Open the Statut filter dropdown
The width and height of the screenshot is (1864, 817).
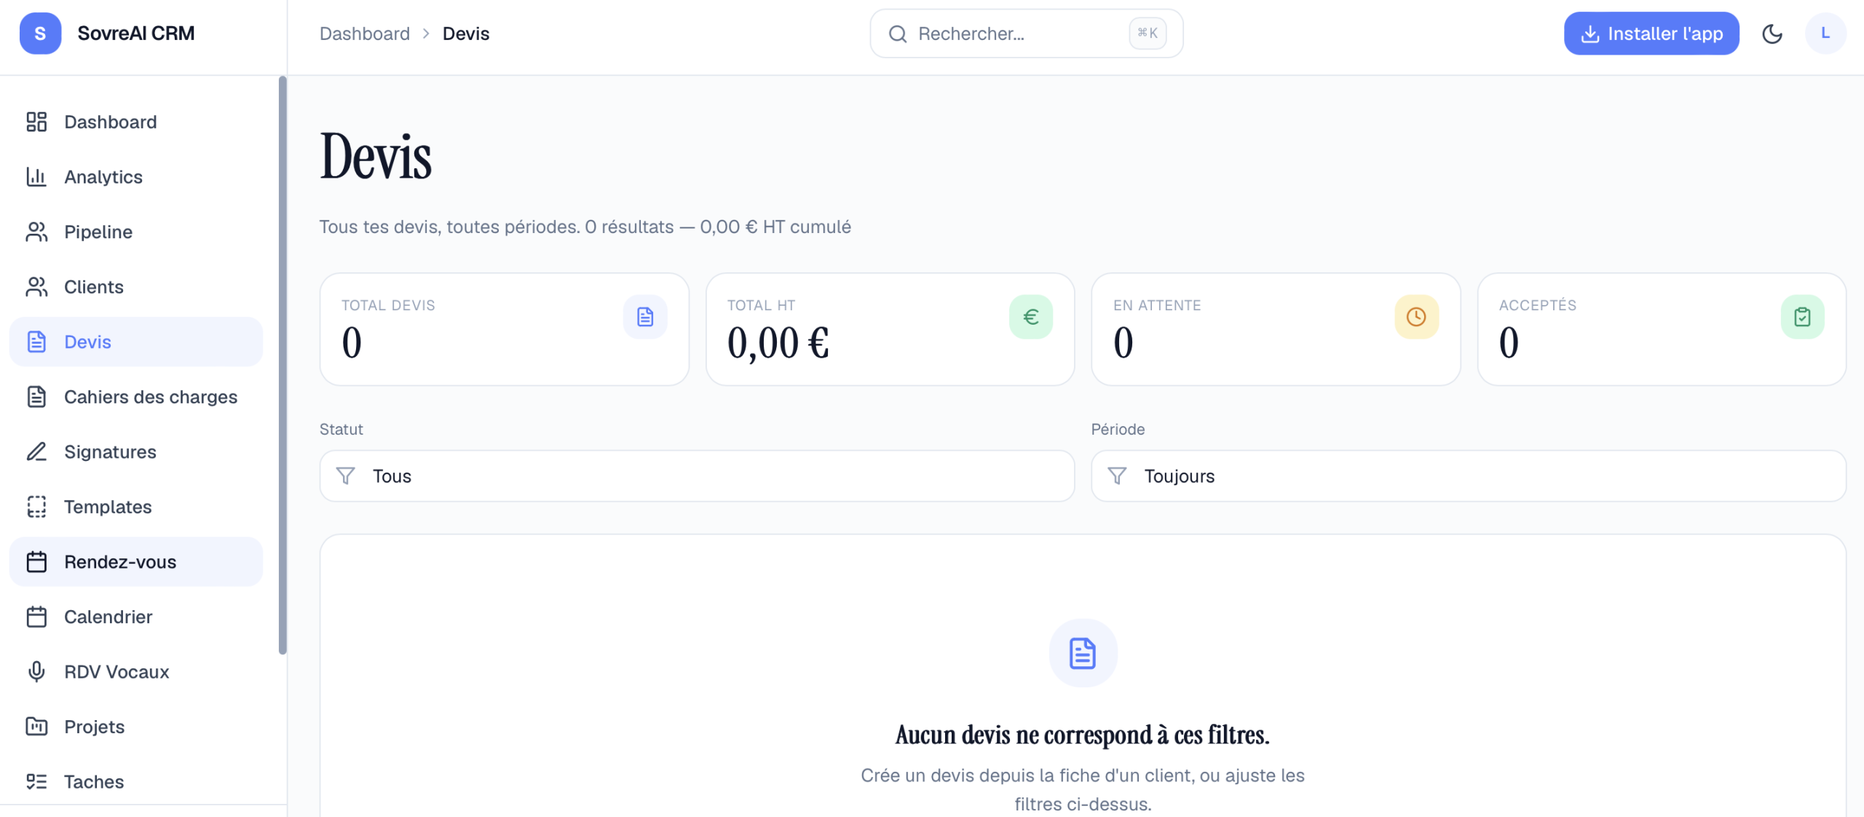pos(697,476)
